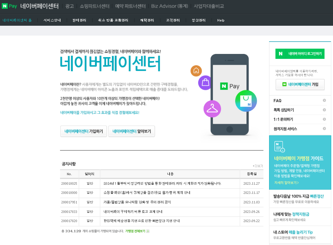Open notice 네이버페이 구매하기 버튼 로고 교체
The image size is (333, 245).
[x=133, y=212]
